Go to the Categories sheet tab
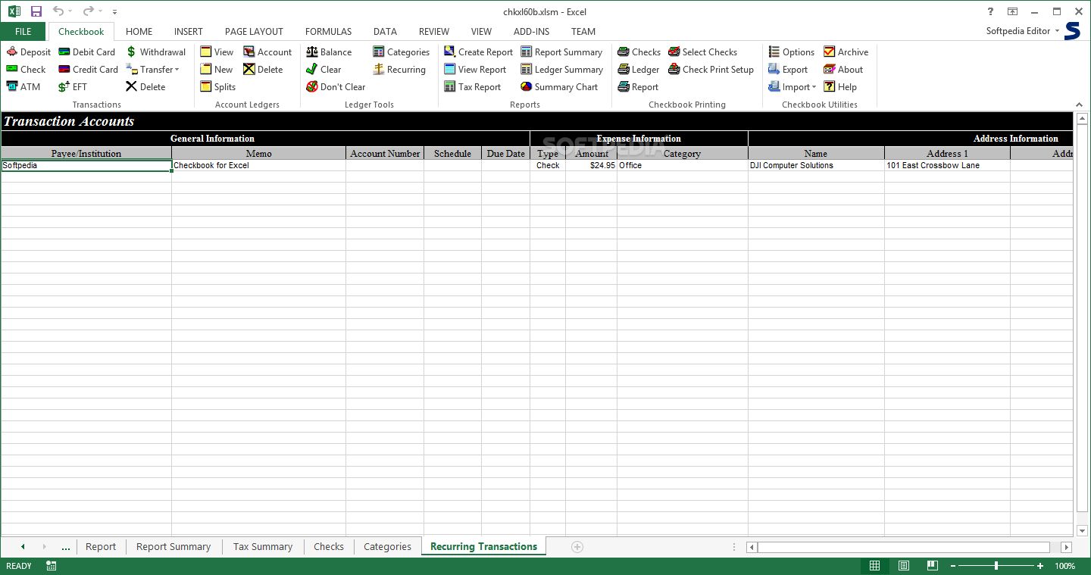The height and width of the screenshot is (575, 1091). click(x=387, y=546)
